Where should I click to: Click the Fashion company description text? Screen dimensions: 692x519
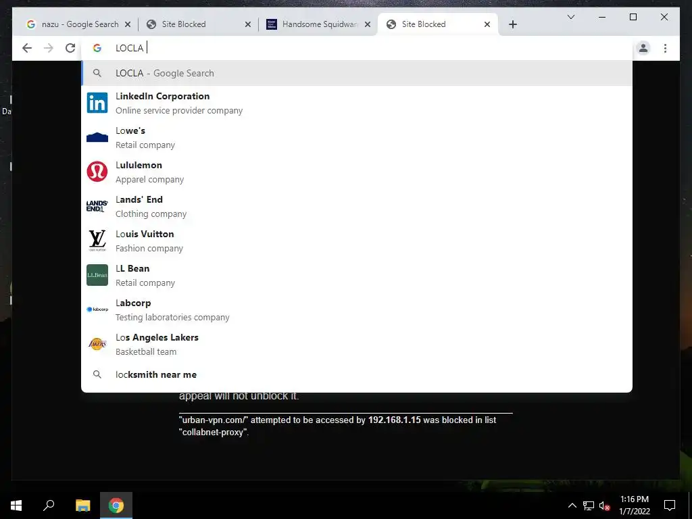[x=149, y=249]
